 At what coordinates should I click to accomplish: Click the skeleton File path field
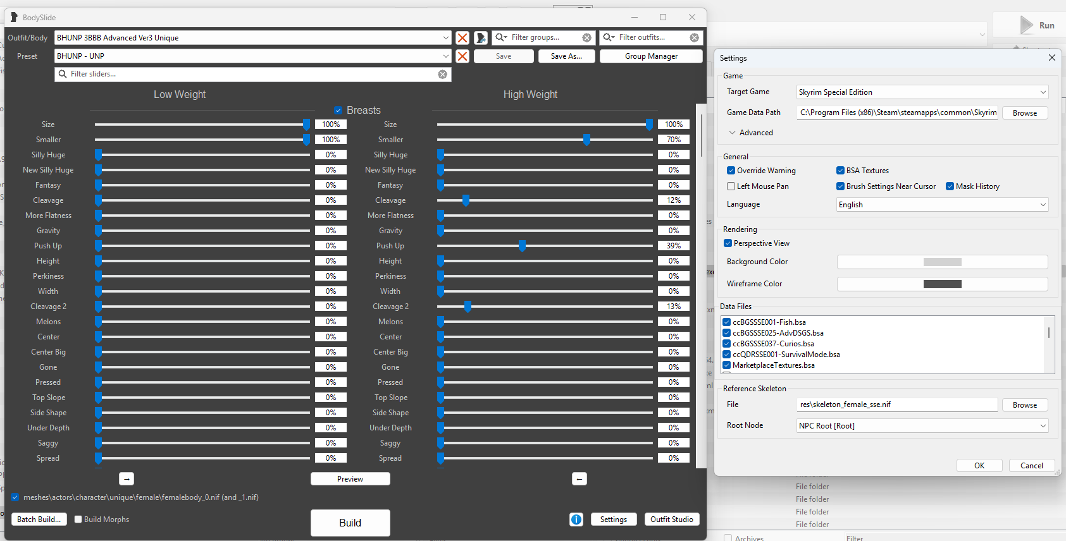[897, 404]
